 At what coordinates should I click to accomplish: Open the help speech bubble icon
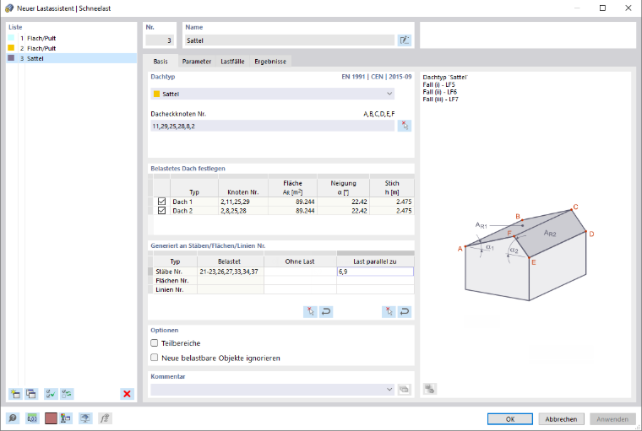click(13, 418)
